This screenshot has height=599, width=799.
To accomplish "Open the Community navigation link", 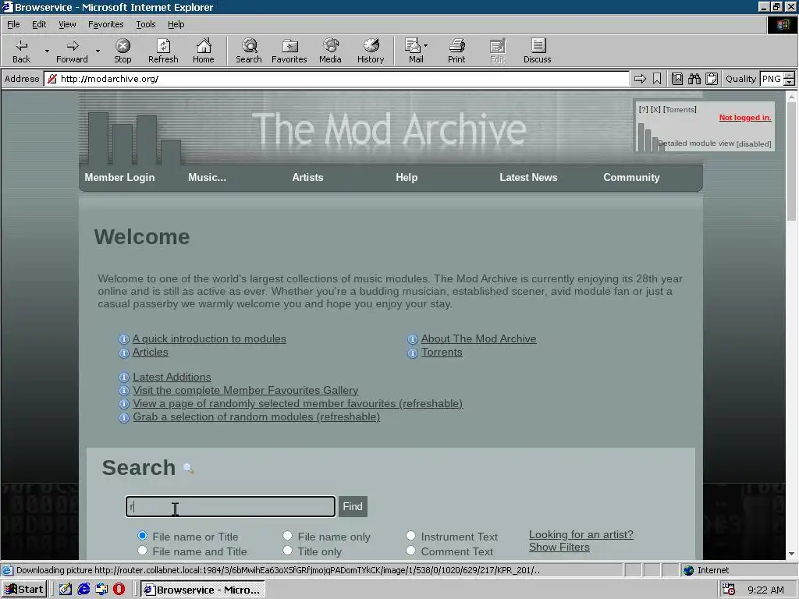I will [630, 177].
